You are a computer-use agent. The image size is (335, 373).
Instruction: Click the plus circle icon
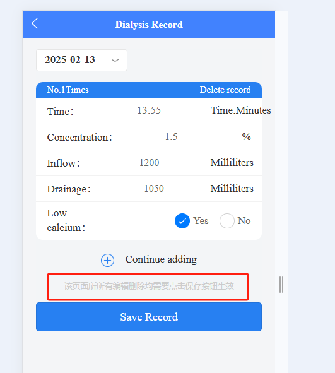pyautogui.click(x=107, y=260)
